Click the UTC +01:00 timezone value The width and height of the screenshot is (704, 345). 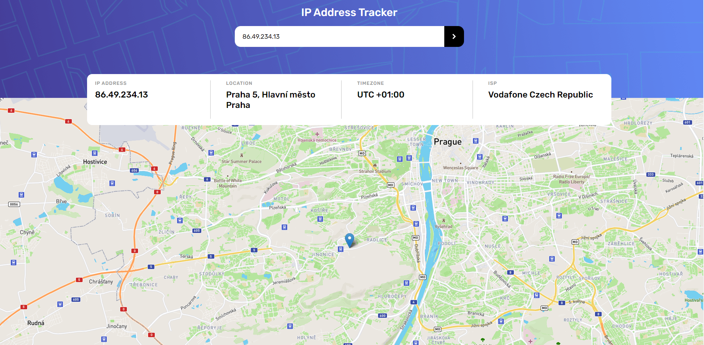click(x=381, y=95)
